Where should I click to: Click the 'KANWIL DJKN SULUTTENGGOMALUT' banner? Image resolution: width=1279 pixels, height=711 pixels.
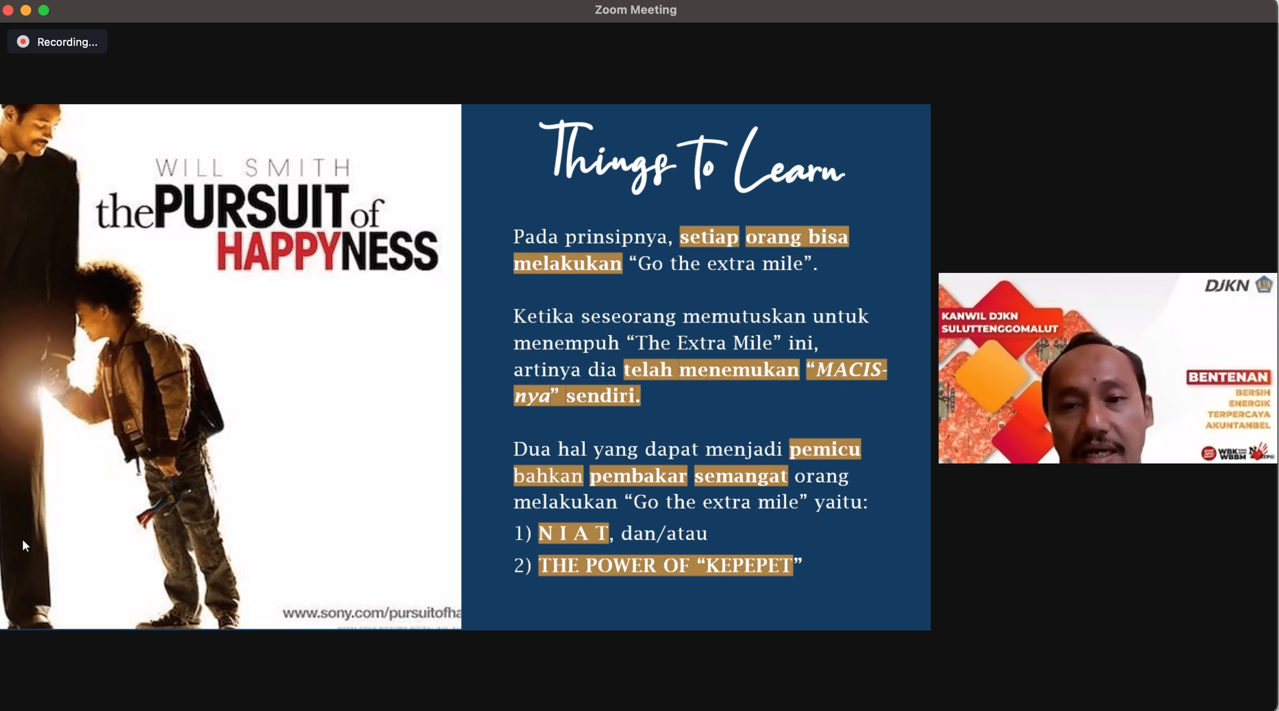tap(999, 322)
